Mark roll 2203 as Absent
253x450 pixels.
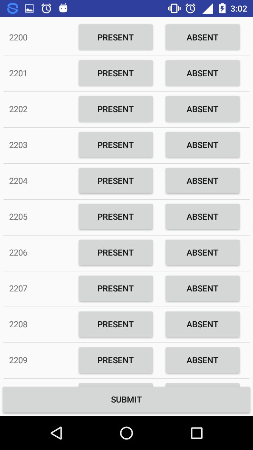tap(202, 145)
